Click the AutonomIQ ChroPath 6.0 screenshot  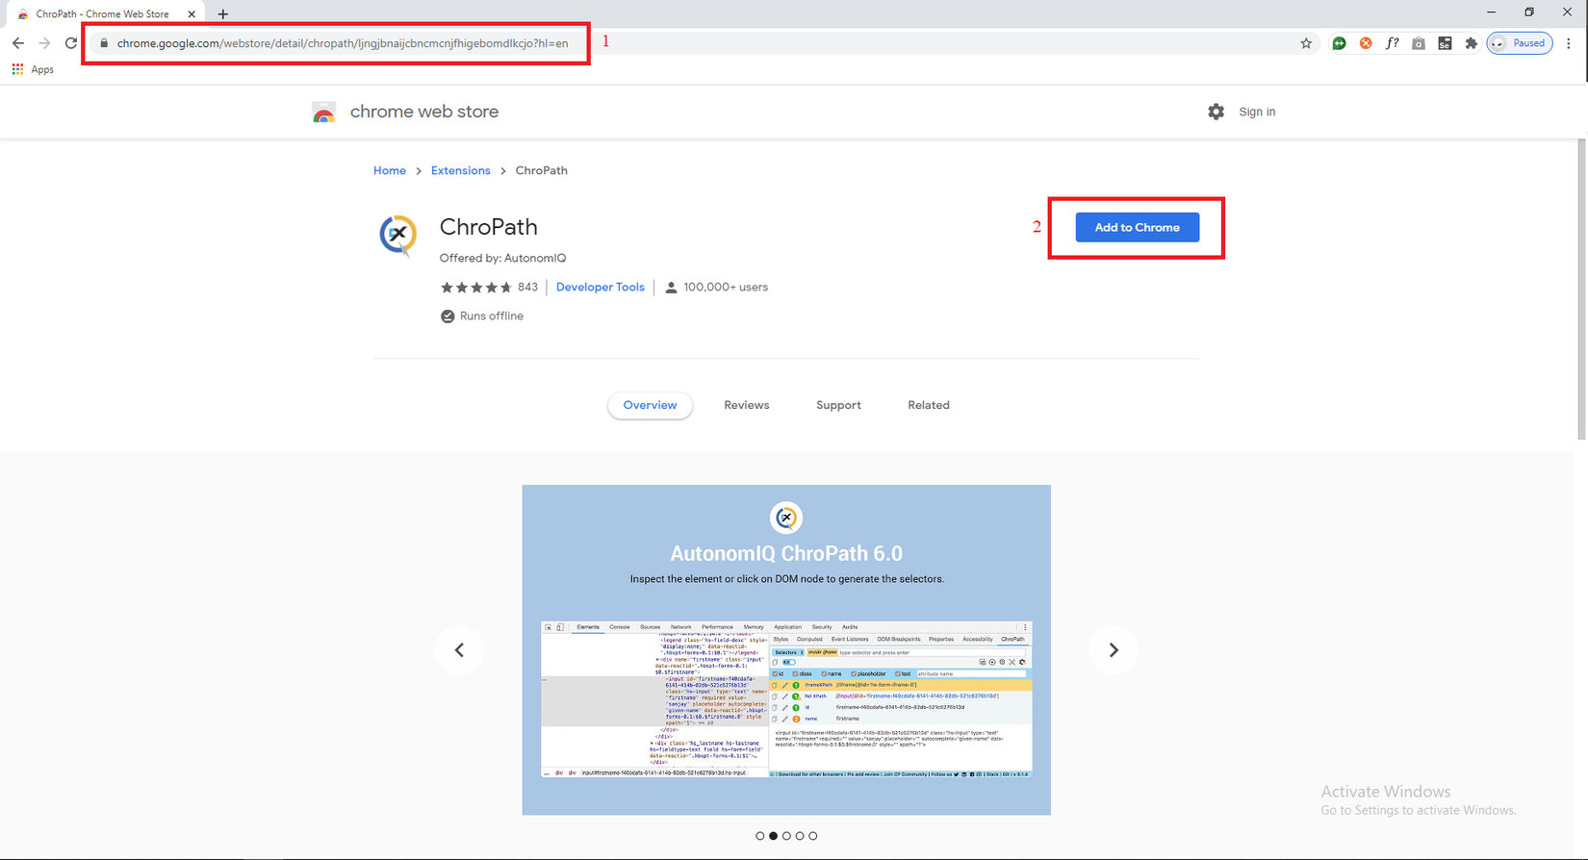coord(786,649)
